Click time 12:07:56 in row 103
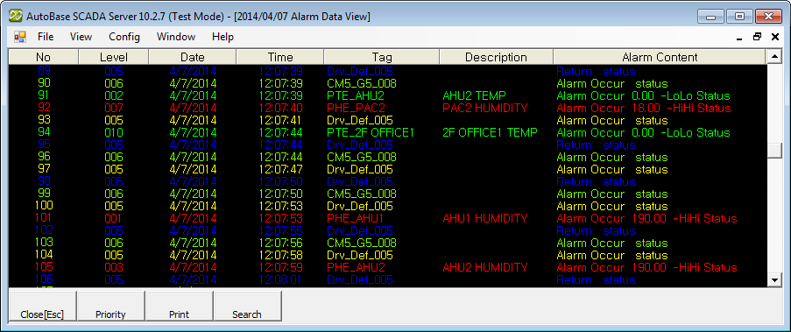This screenshot has height=332, width=791. [x=280, y=243]
